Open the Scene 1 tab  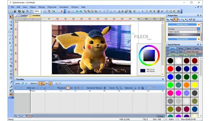[x=21, y=116]
